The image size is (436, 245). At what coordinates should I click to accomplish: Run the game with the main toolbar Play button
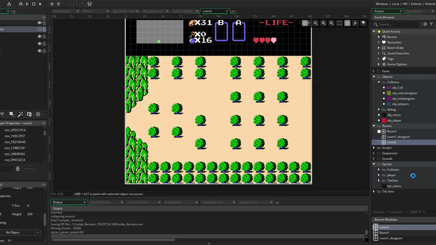27,4
